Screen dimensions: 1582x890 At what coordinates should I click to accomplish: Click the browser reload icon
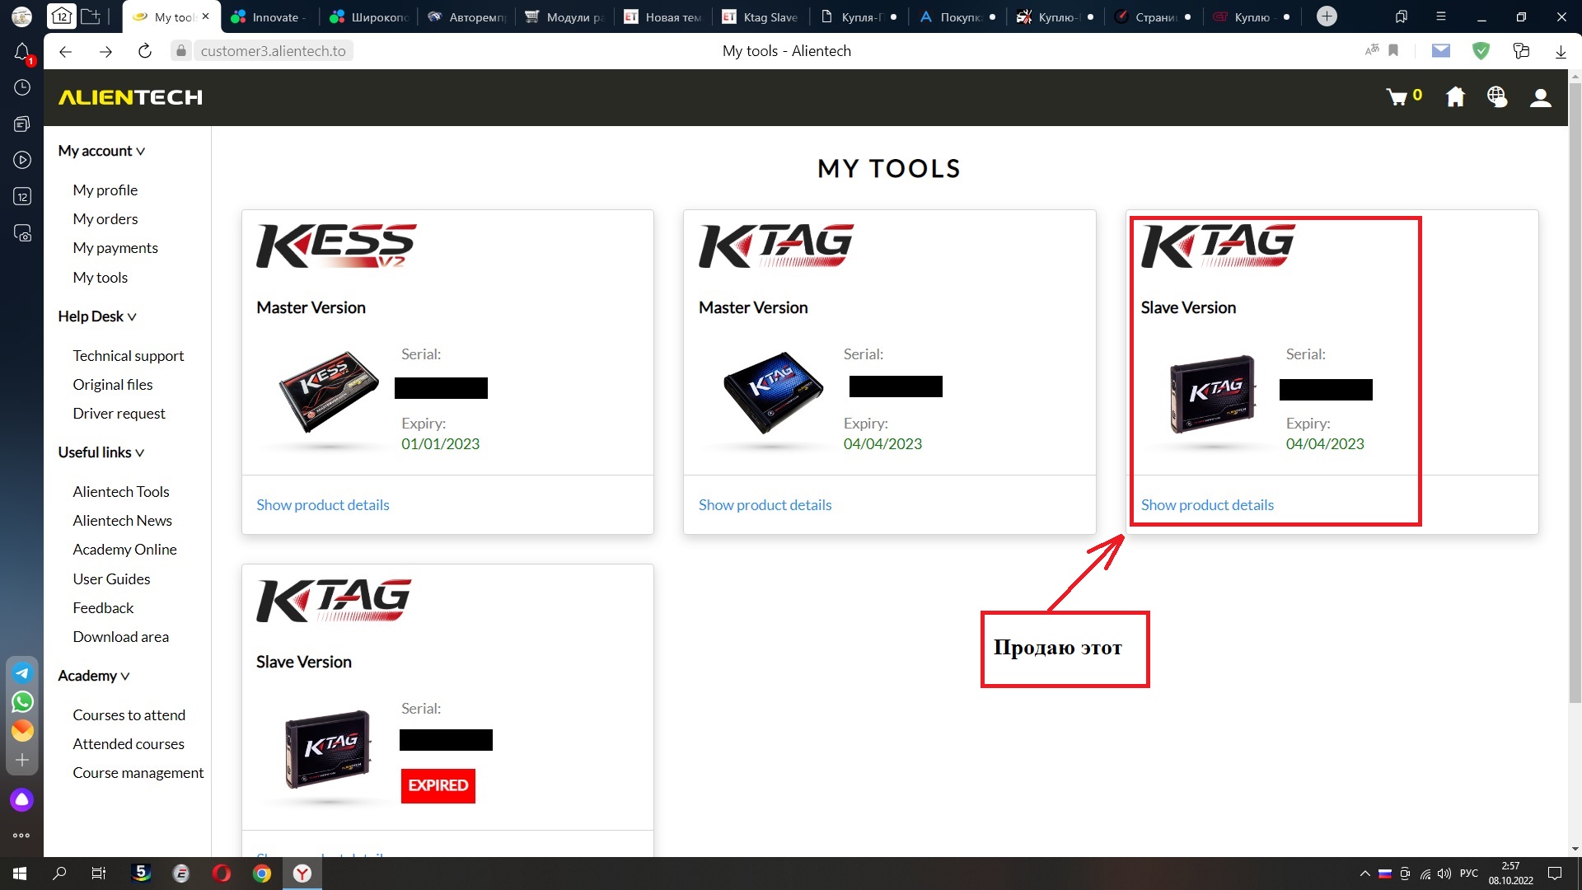(145, 51)
